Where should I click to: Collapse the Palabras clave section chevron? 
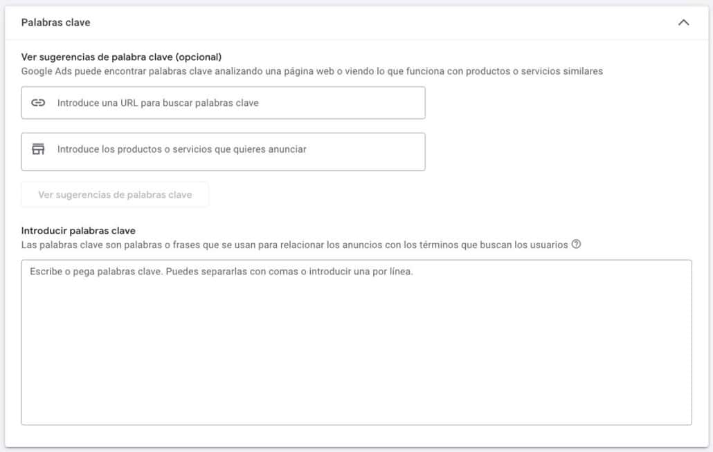[683, 23]
